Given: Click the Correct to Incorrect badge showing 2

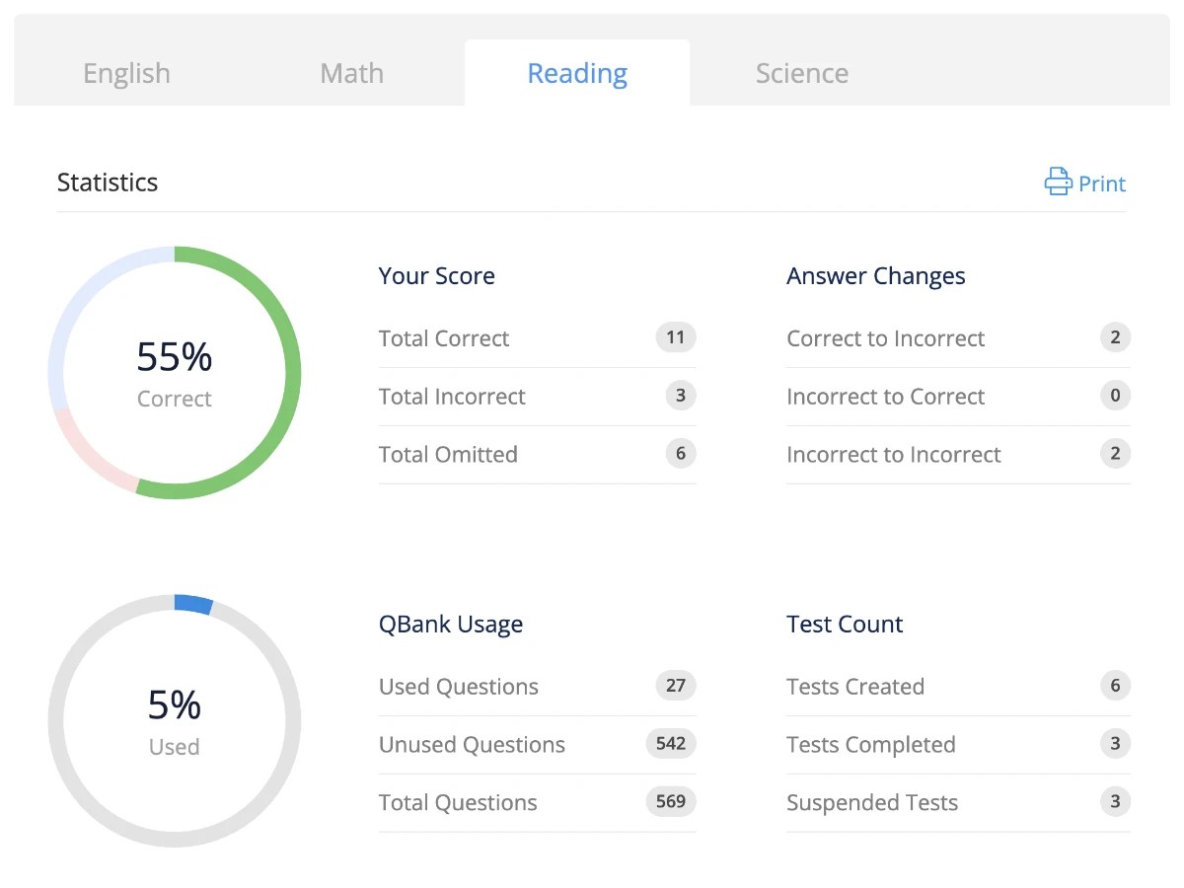Looking at the screenshot, I should (x=1115, y=337).
